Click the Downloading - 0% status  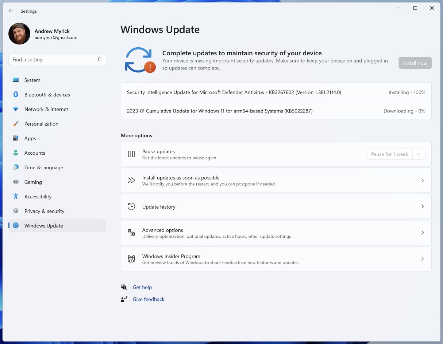pos(404,111)
